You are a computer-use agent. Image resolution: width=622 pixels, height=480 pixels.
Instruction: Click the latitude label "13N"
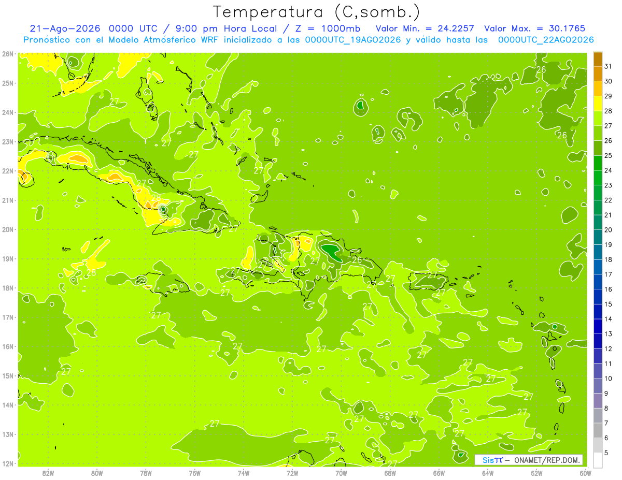[x=7, y=434]
